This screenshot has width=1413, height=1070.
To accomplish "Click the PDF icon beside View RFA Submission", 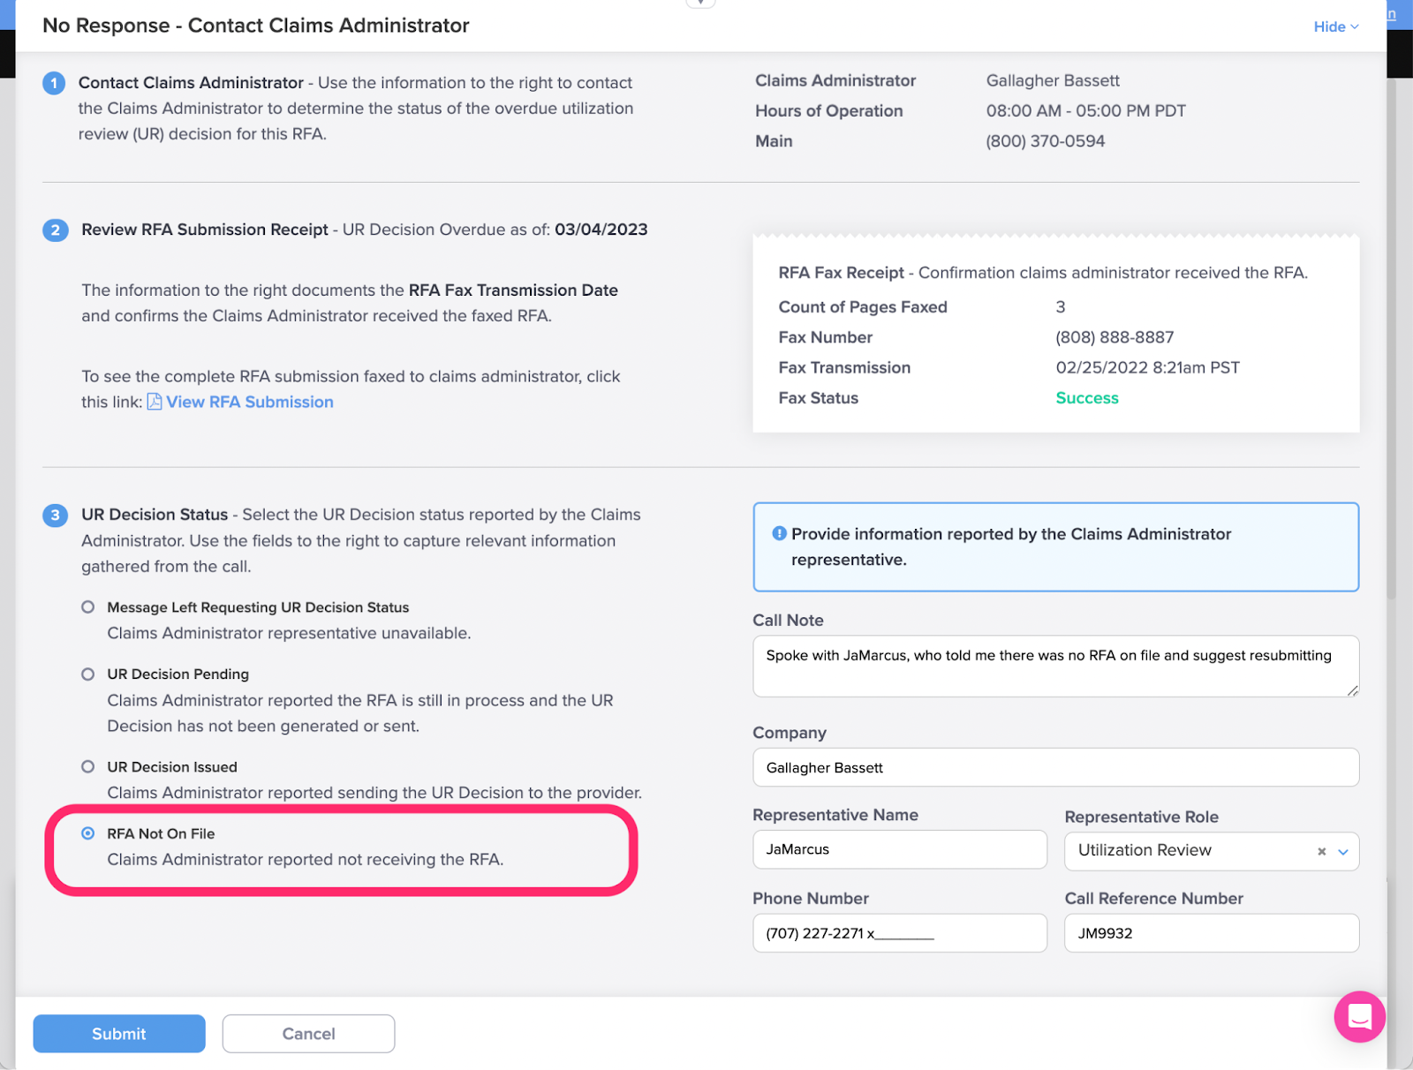I will point(155,402).
